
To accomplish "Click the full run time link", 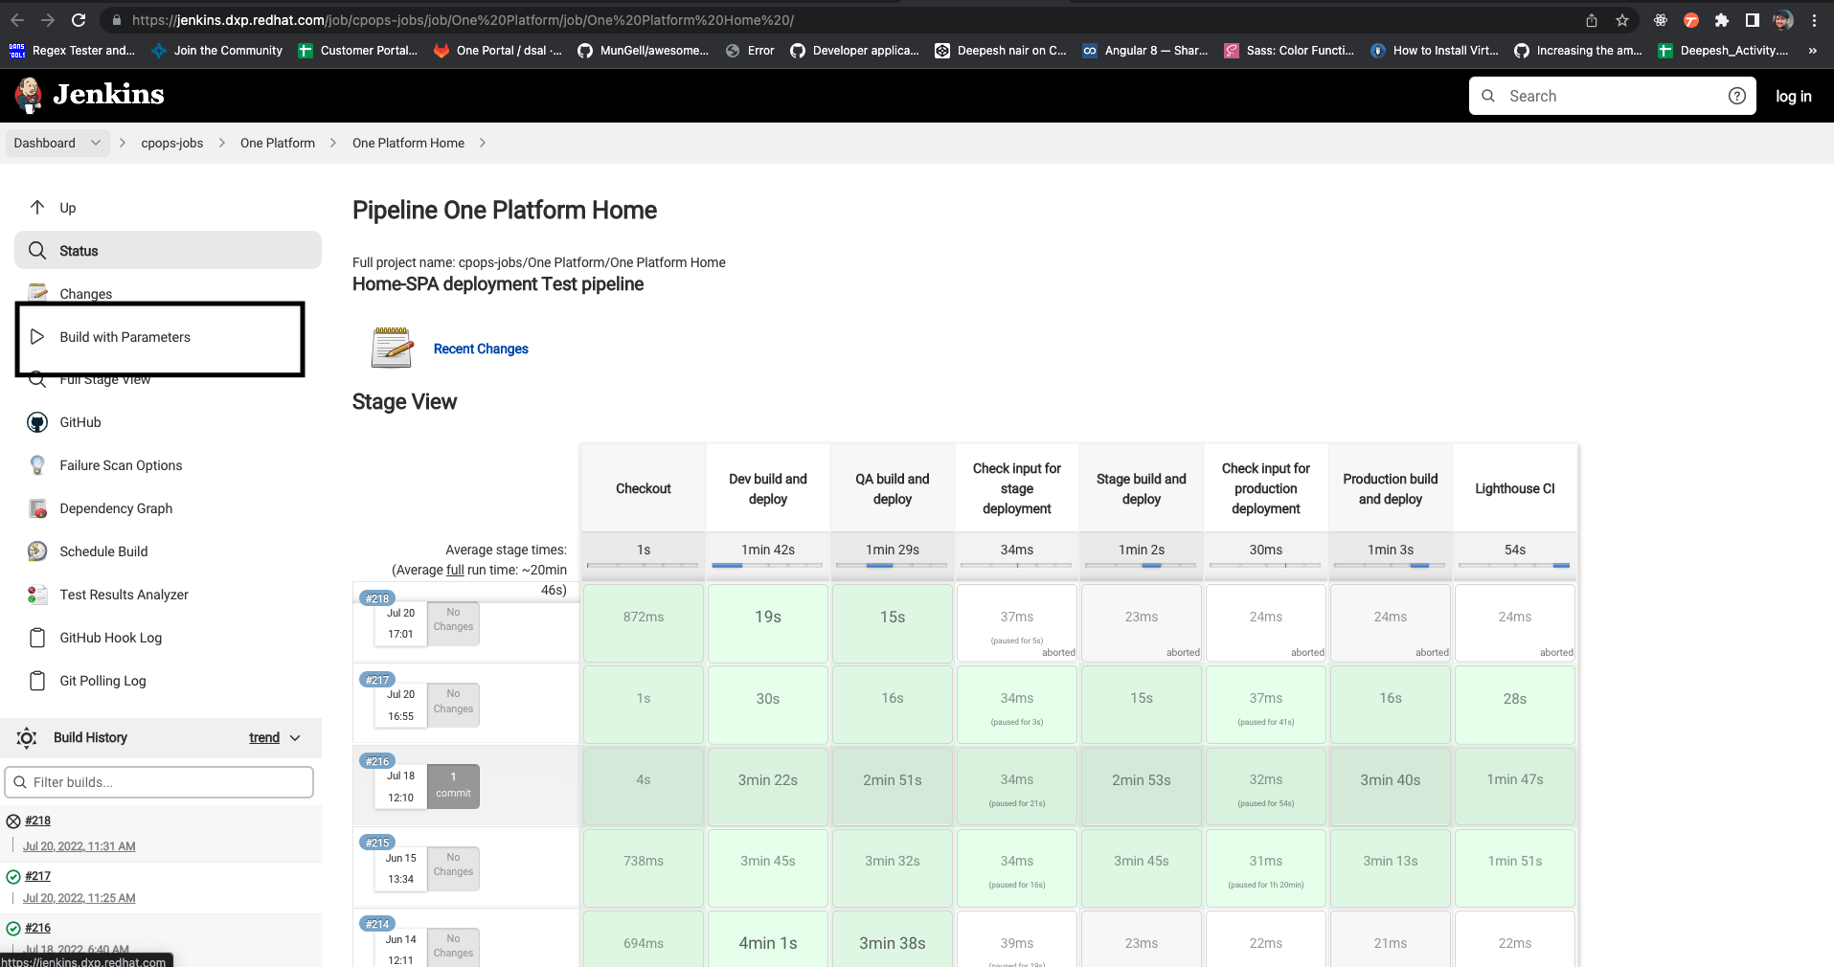I will click(455, 570).
